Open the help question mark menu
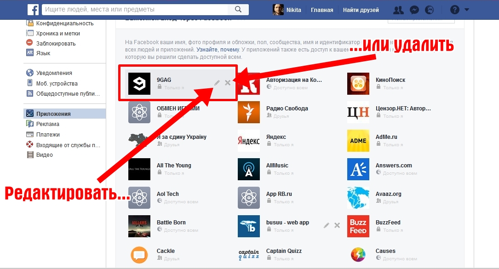This screenshot has height=269, width=499. coord(454,10)
